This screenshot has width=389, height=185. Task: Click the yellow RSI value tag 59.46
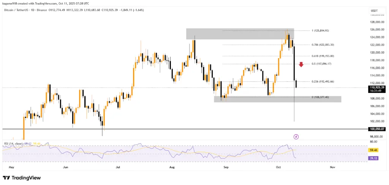click(374, 150)
